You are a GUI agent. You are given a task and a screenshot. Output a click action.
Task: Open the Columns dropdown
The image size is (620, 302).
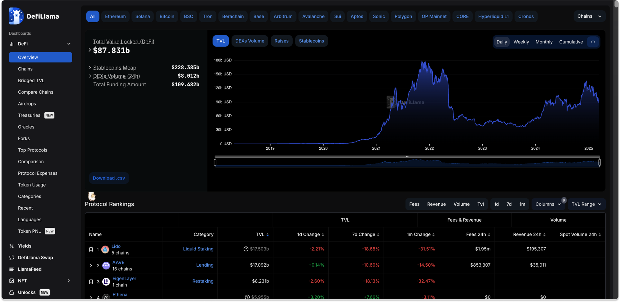click(548, 204)
